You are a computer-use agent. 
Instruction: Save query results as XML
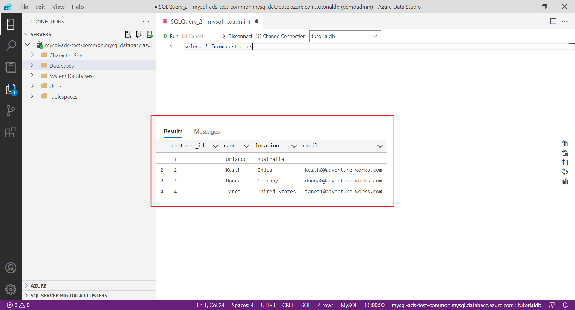[565, 172]
